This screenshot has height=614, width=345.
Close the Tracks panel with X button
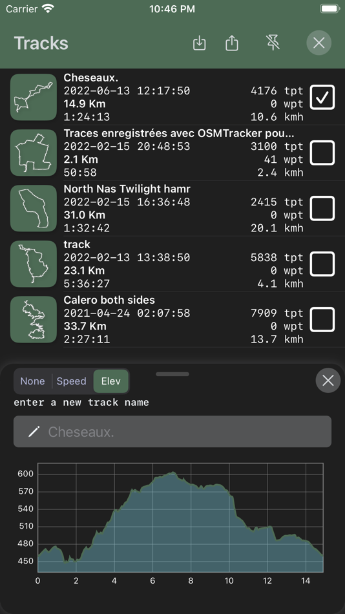pyautogui.click(x=319, y=43)
